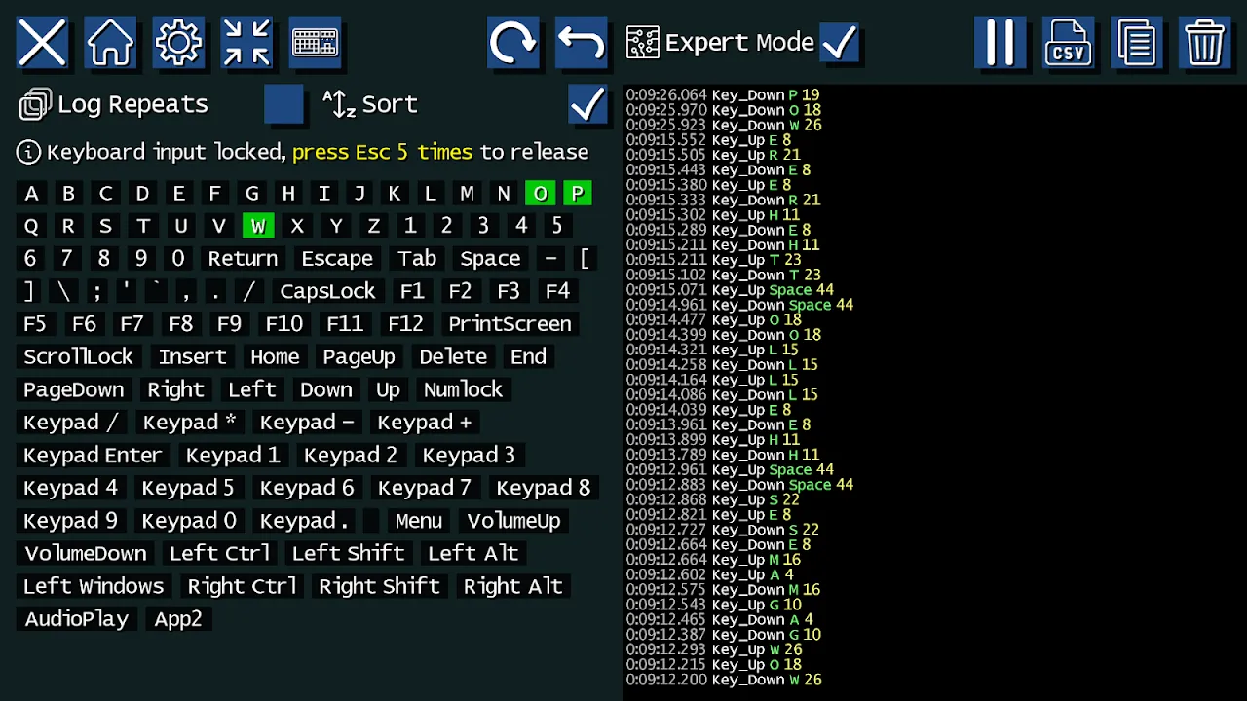1247x701 pixels.
Task: Click the Z key label
Action: [373, 226]
